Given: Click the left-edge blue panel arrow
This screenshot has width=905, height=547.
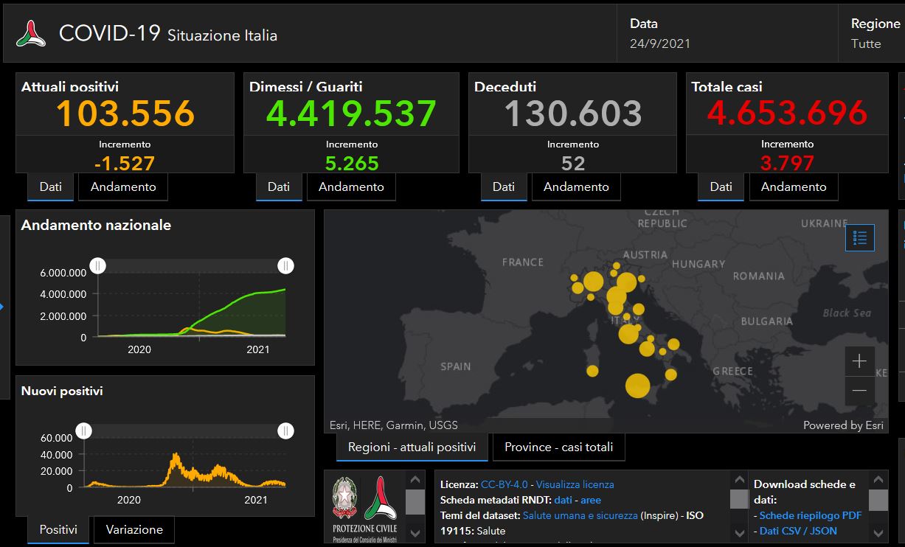Looking at the screenshot, I should click(x=2, y=306).
